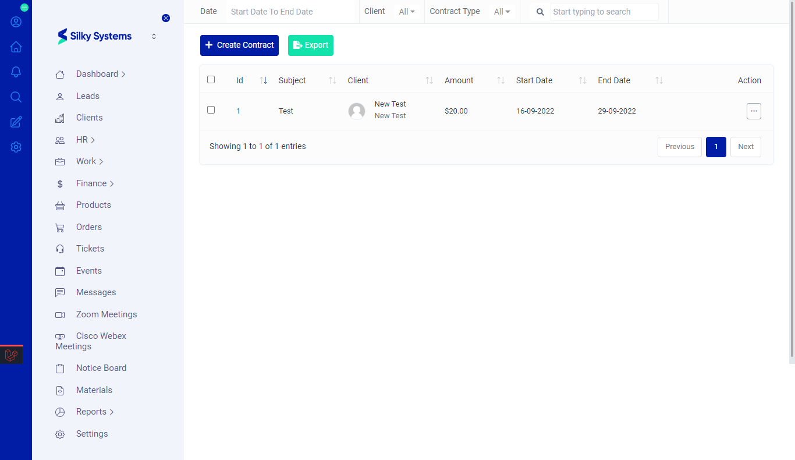Click the search magnifier in left rail
The height and width of the screenshot is (460, 795).
[x=16, y=97]
